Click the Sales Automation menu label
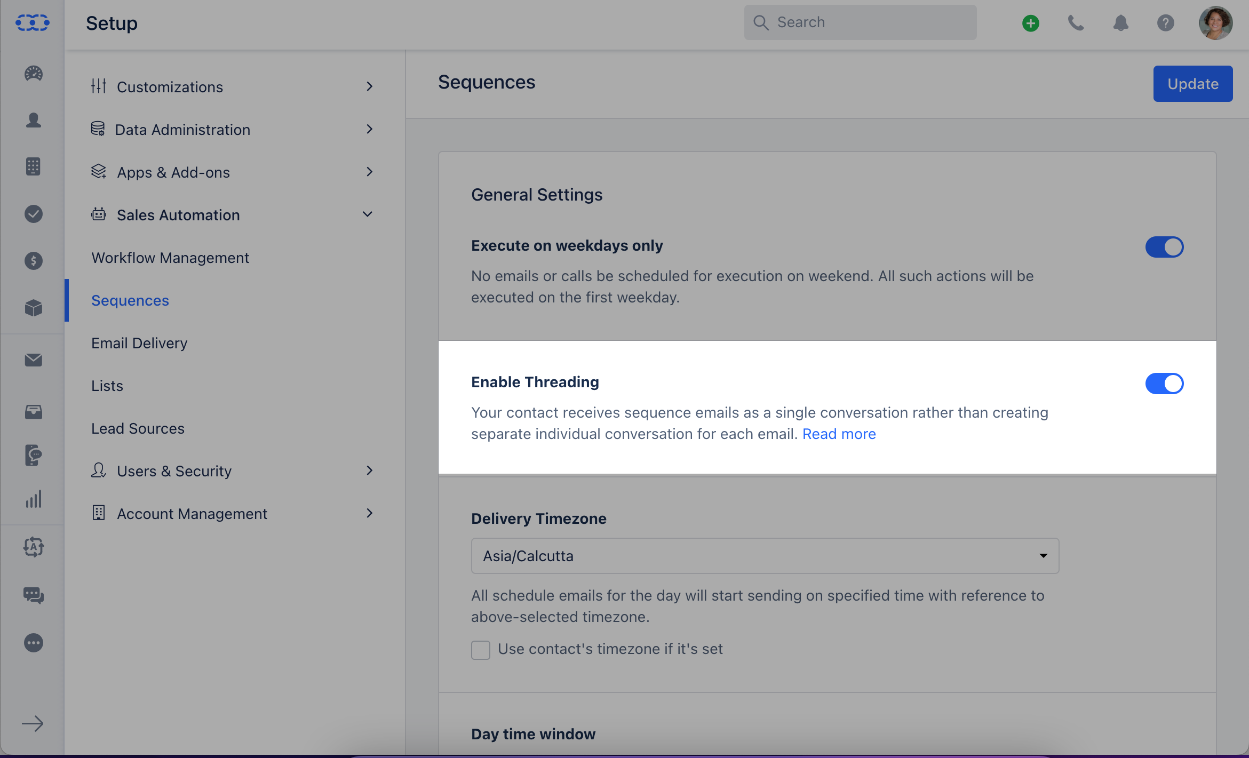The height and width of the screenshot is (758, 1249). coord(178,215)
